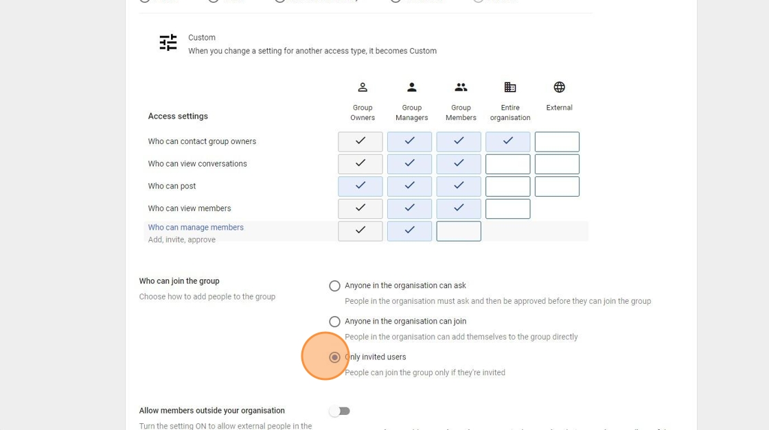Allow Entire organisation to view conversations

tap(507, 164)
